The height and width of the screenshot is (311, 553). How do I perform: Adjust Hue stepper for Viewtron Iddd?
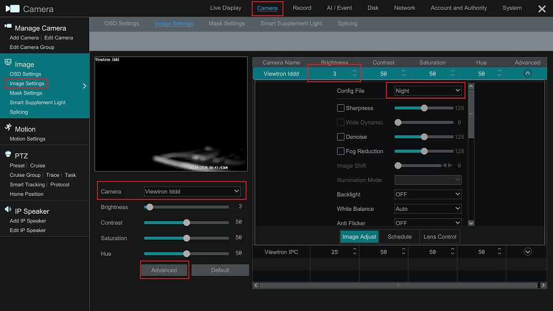(x=499, y=73)
